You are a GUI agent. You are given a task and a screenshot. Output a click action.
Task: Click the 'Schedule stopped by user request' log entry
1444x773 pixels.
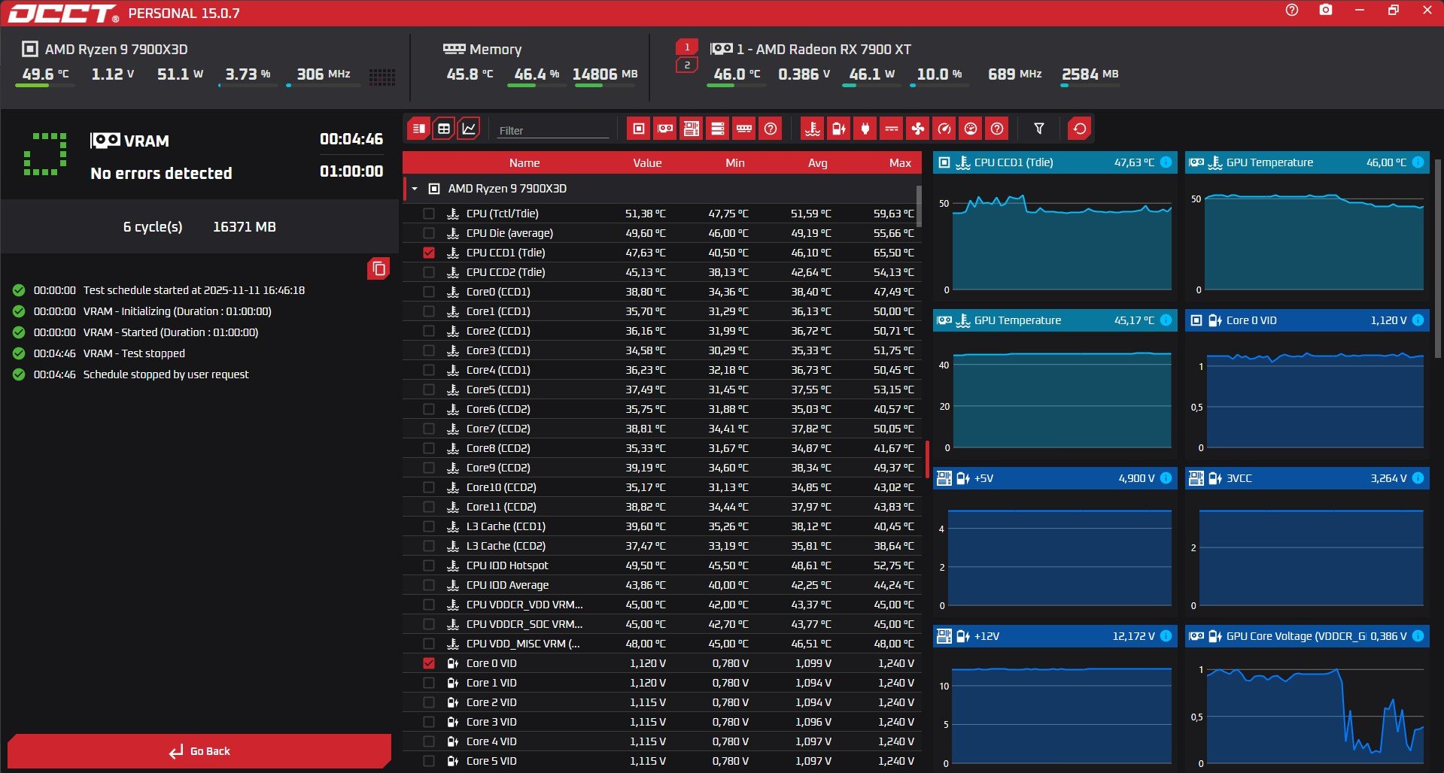pyautogui.click(x=166, y=374)
